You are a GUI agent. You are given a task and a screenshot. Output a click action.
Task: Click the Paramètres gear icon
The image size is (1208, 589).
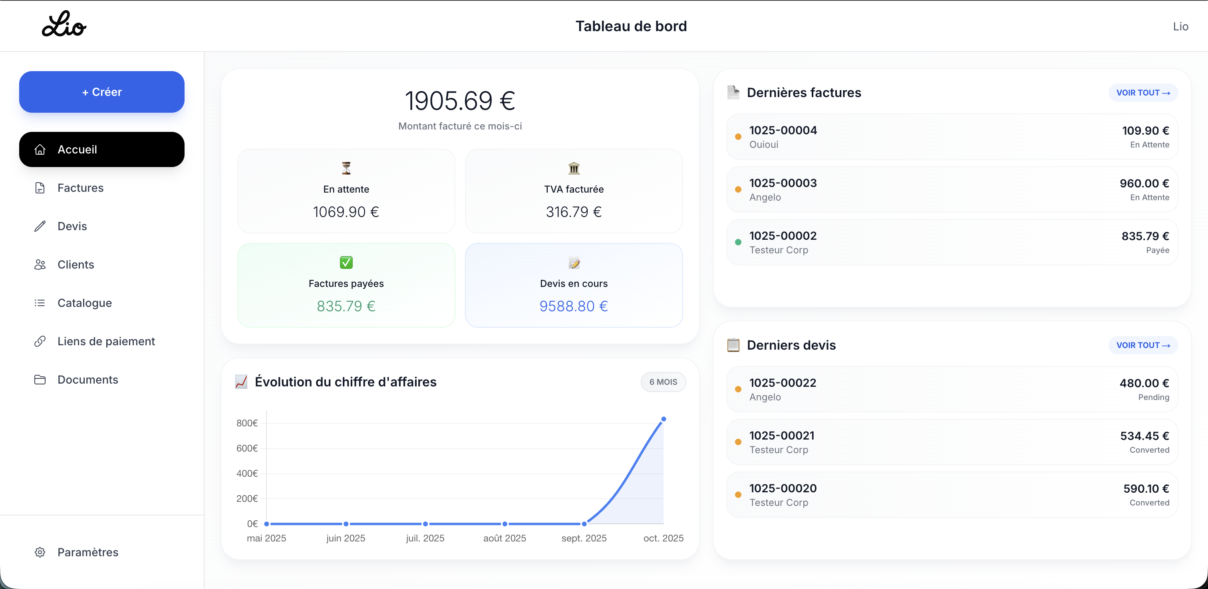pos(40,552)
